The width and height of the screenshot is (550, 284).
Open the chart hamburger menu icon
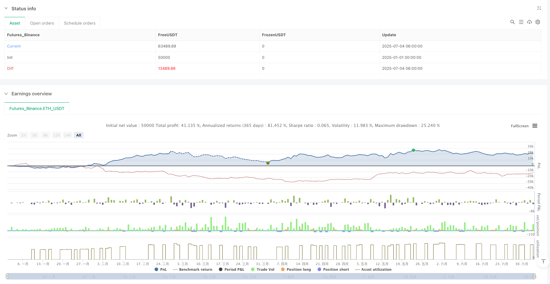[535, 126]
